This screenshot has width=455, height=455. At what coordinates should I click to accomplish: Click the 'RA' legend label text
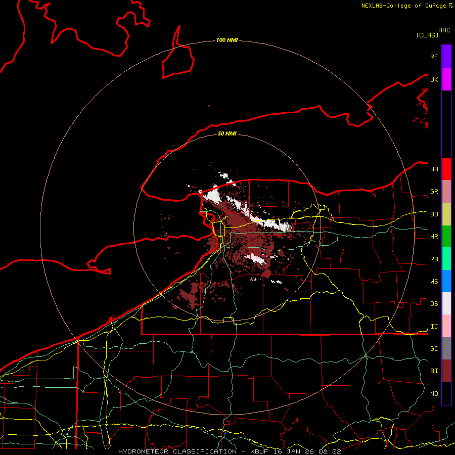pyautogui.click(x=434, y=259)
